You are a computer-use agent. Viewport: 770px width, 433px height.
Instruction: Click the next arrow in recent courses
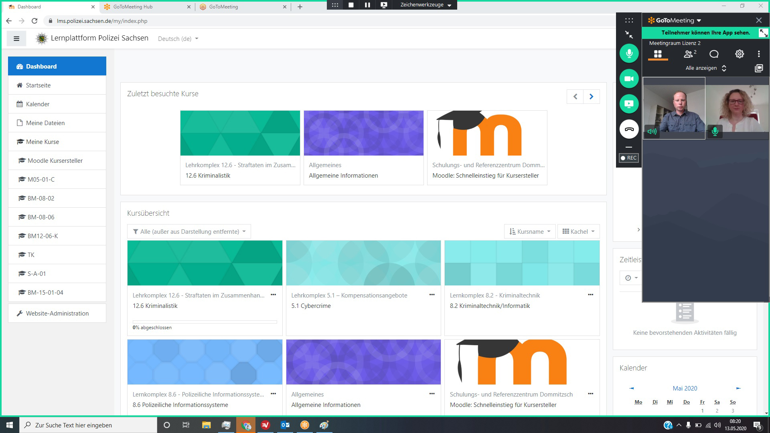coord(591,97)
